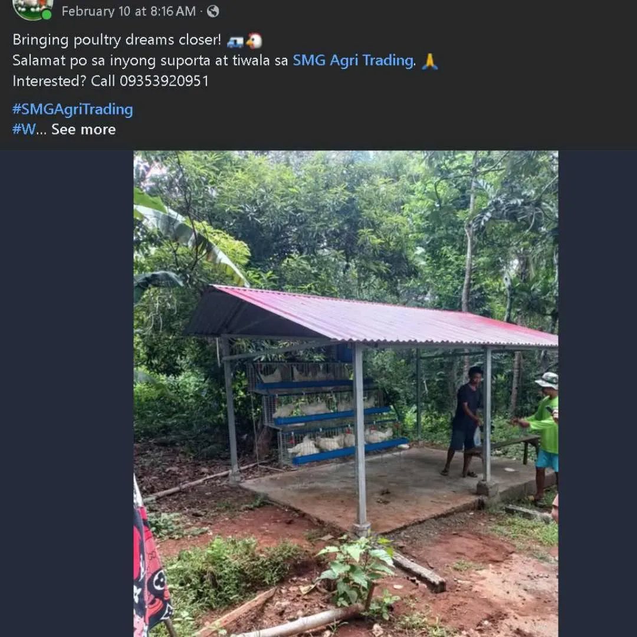This screenshot has width=637, height=637.
Task: Open the truncated #W hashtag
Action: tap(24, 129)
